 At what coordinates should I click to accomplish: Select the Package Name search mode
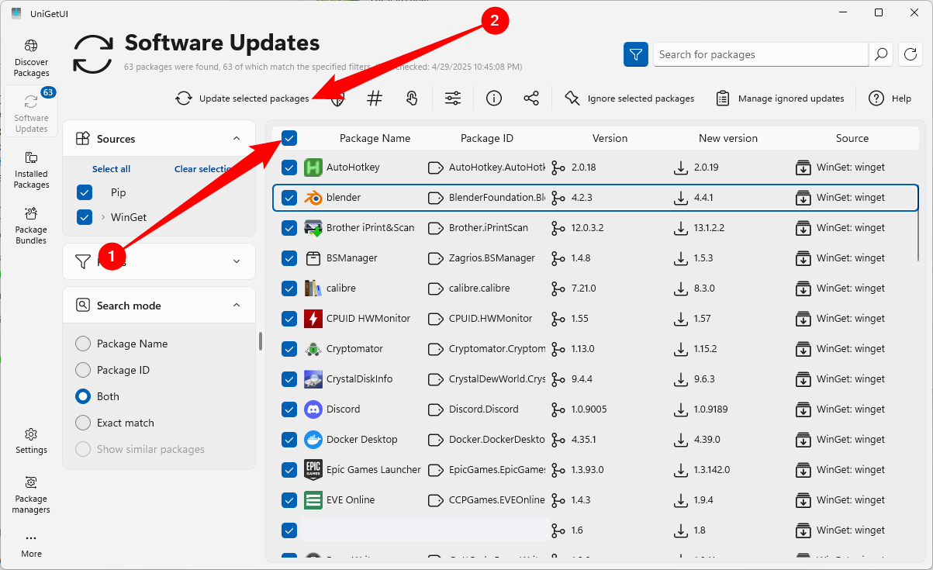coord(82,344)
